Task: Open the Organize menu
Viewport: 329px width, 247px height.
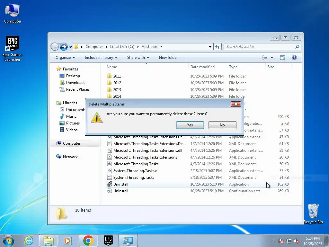Action: click(x=65, y=58)
